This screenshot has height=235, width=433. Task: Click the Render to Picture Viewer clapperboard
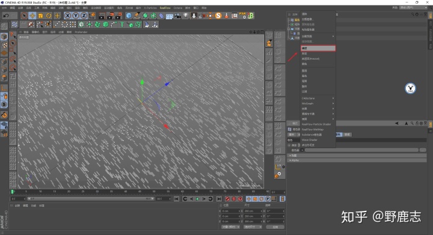[110, 16]
